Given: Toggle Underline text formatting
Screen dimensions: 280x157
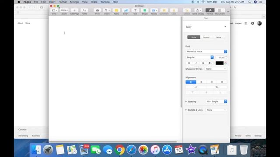Looking at the screenshot, I should pos(203,63).
